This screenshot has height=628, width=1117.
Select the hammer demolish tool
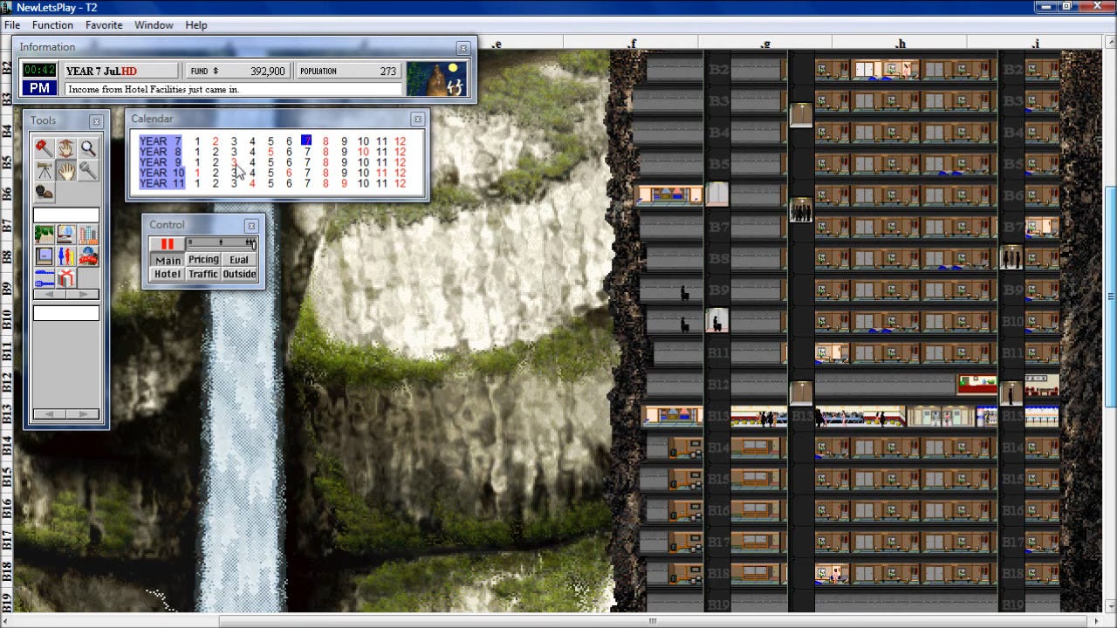[44, 147]
